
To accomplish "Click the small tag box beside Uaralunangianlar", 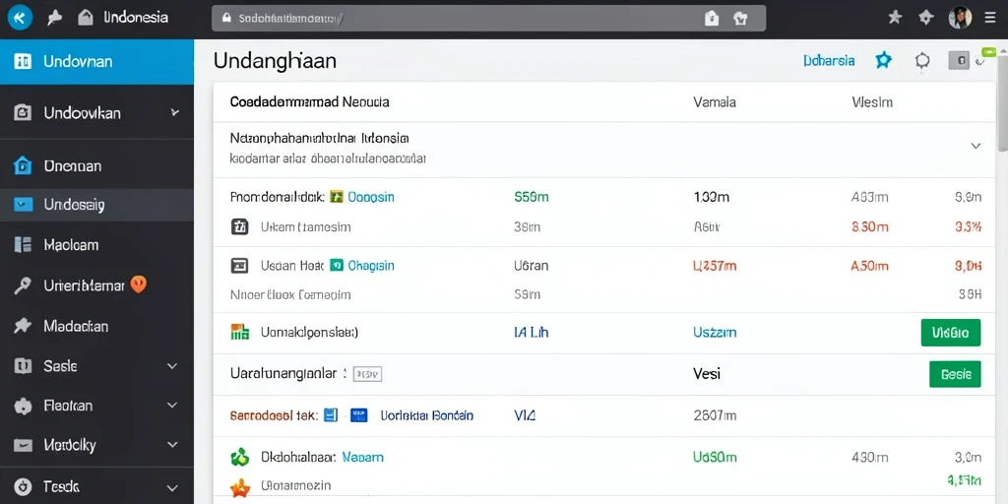I will [x=368, y=373].
